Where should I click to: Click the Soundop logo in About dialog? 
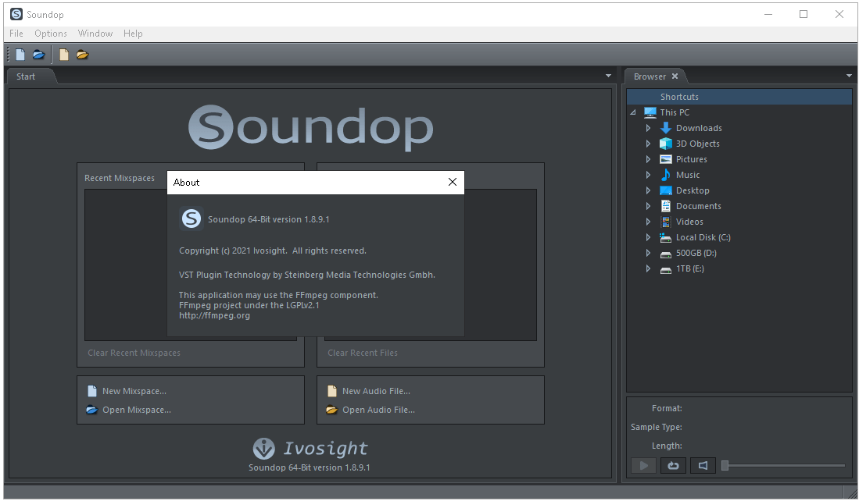191,219
